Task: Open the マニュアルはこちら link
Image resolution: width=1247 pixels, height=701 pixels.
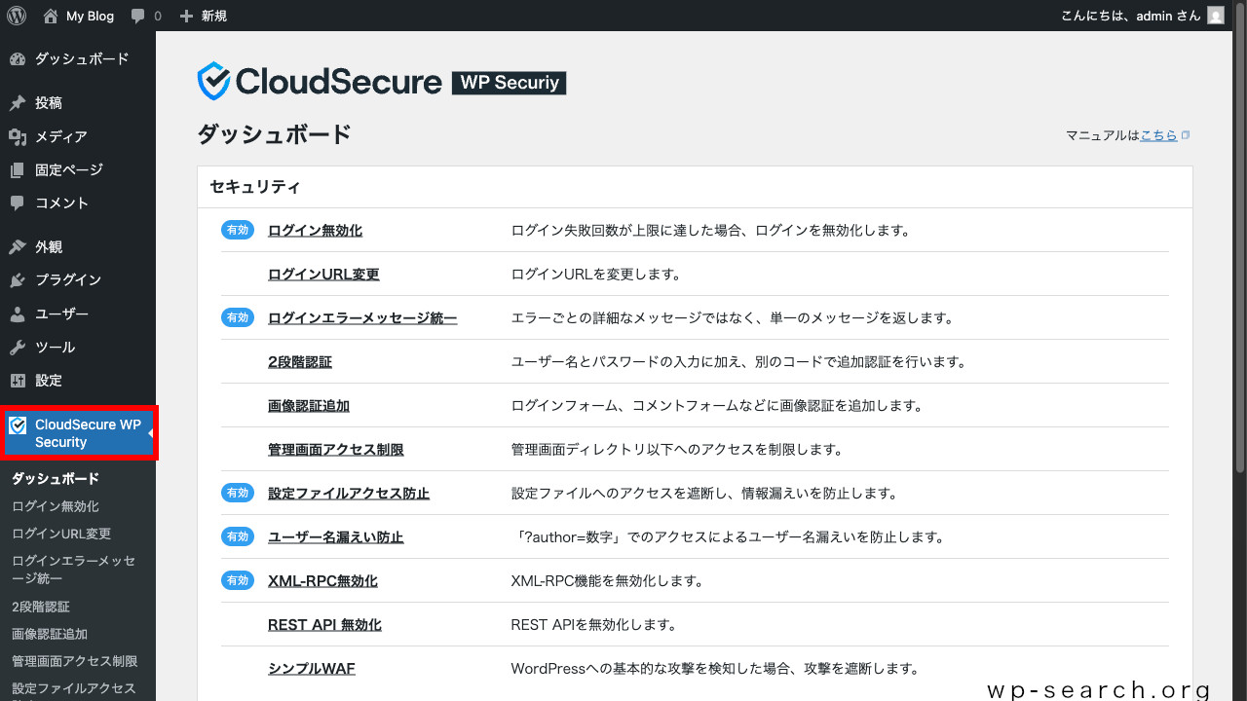Action: (1159, 135)
